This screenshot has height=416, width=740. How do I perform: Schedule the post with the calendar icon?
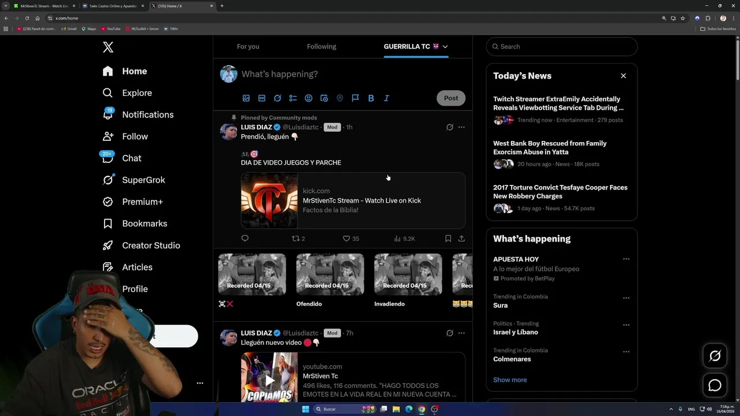[x=324, y=98]
